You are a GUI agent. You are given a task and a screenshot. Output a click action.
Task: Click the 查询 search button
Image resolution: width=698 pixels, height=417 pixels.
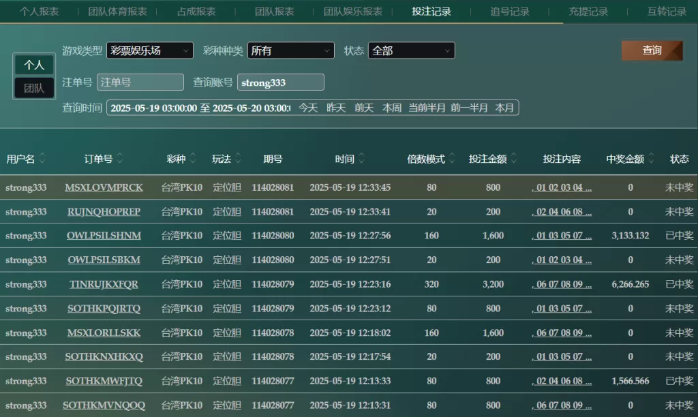click(652, 50)
